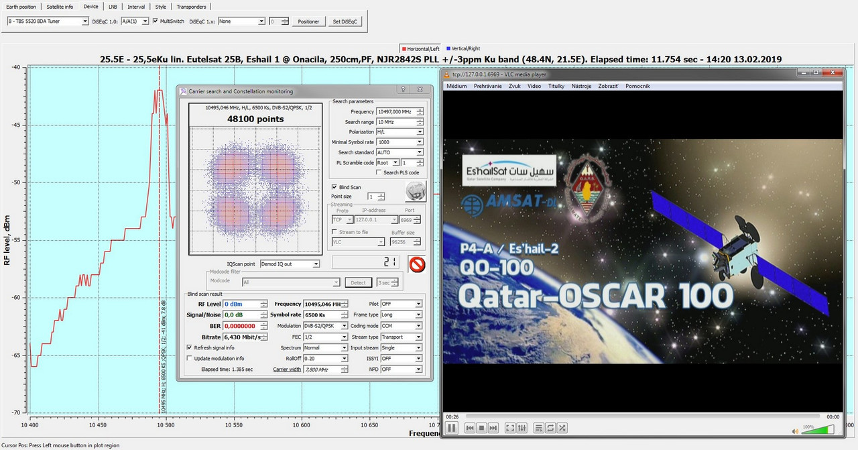The image size is (858, 450).
Task: Toggle the MultiSwitch checkbox
Action: click(x=156, y=21)
